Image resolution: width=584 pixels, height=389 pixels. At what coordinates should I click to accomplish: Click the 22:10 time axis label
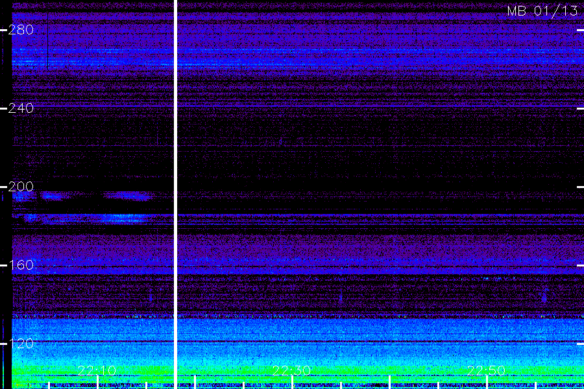[97, 370]
